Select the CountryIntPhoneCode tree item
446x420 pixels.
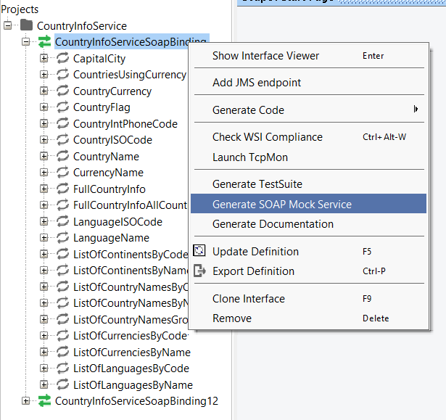point(125,124)
